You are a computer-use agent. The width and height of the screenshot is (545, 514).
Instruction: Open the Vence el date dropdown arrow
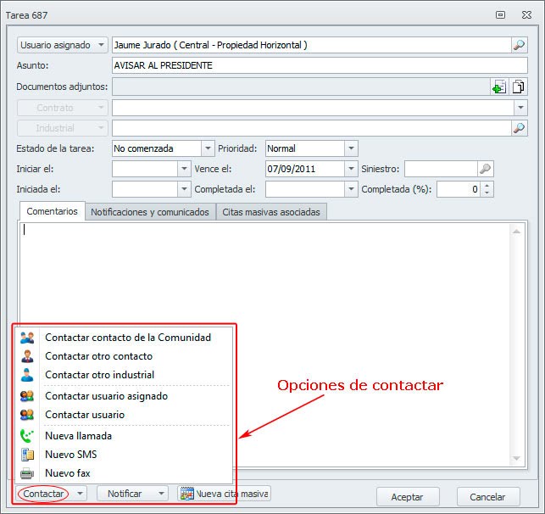tap(351, 169)
